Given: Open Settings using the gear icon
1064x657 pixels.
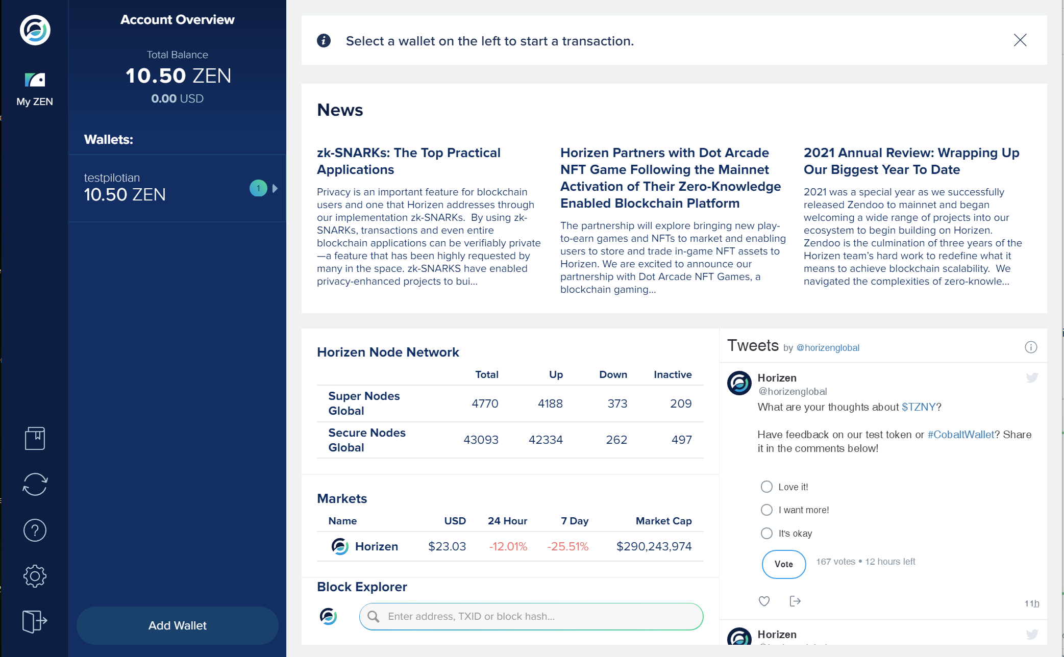Looking at the screenshot, I should [x=34, y=576].
